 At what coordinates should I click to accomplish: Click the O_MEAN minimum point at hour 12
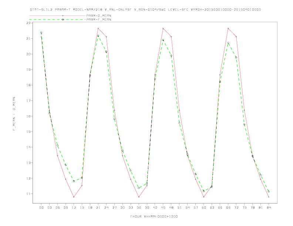[x=74, y=197]
